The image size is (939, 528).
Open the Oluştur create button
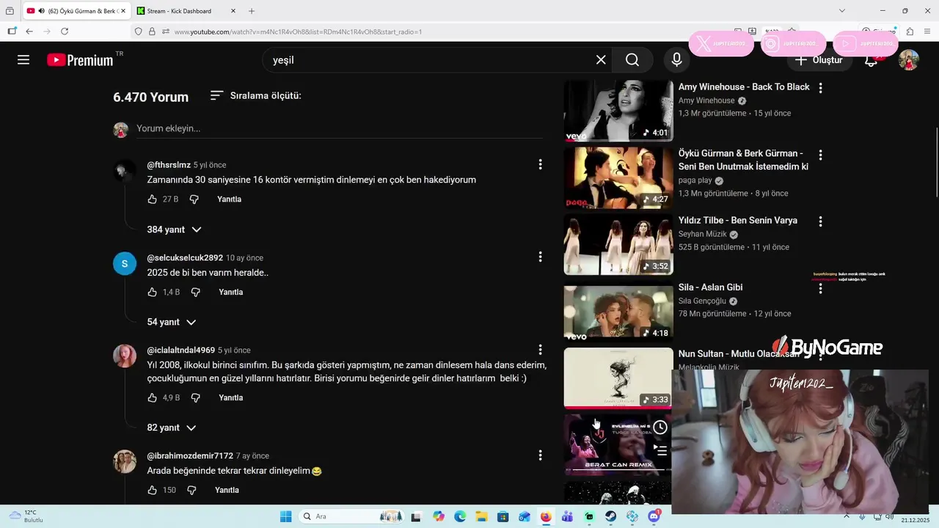point(819,60)
